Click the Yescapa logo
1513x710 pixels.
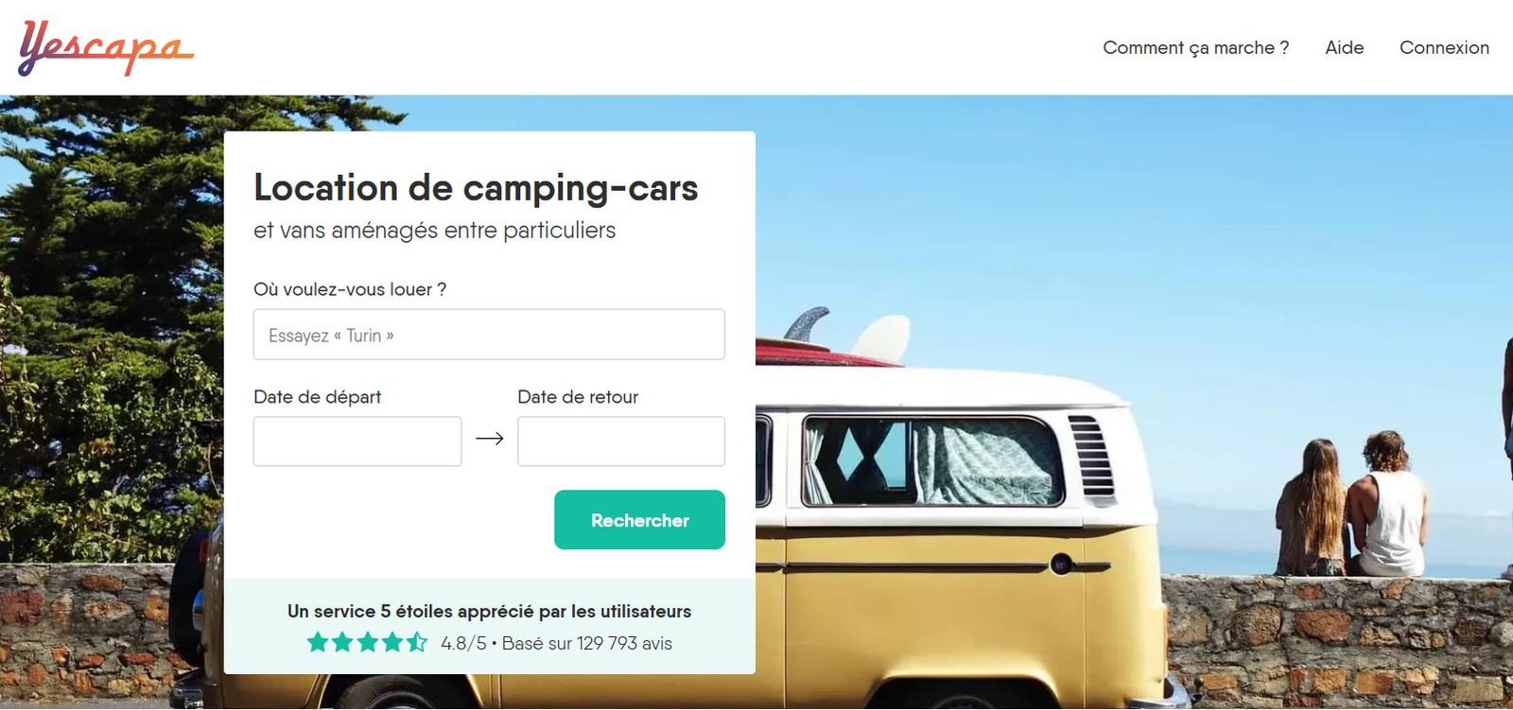coord(106,48)
